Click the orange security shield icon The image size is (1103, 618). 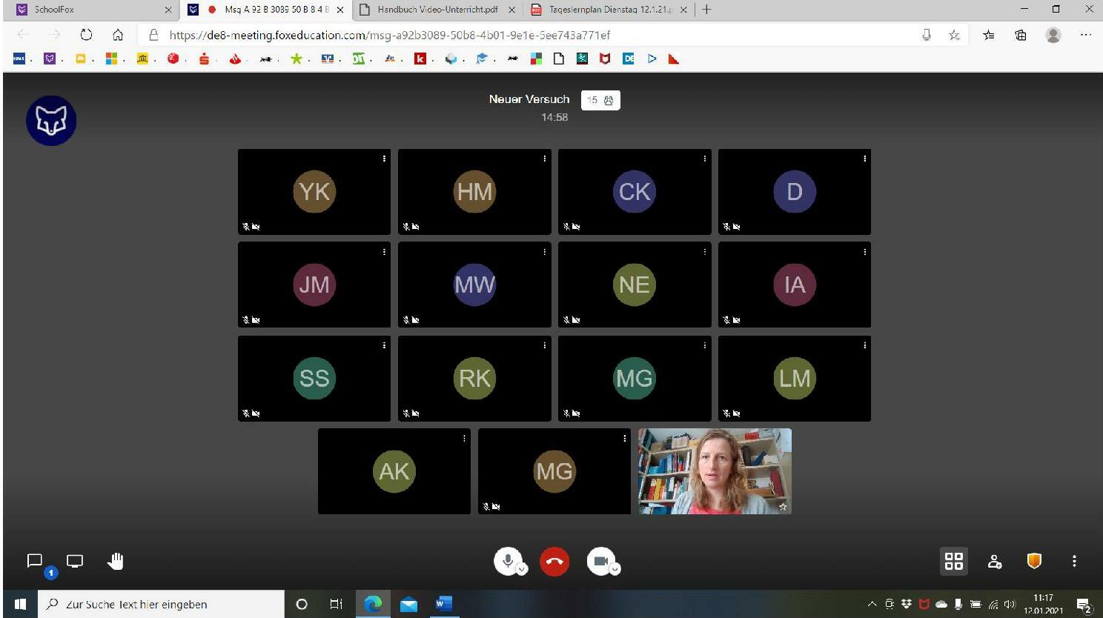[1034, 561]
